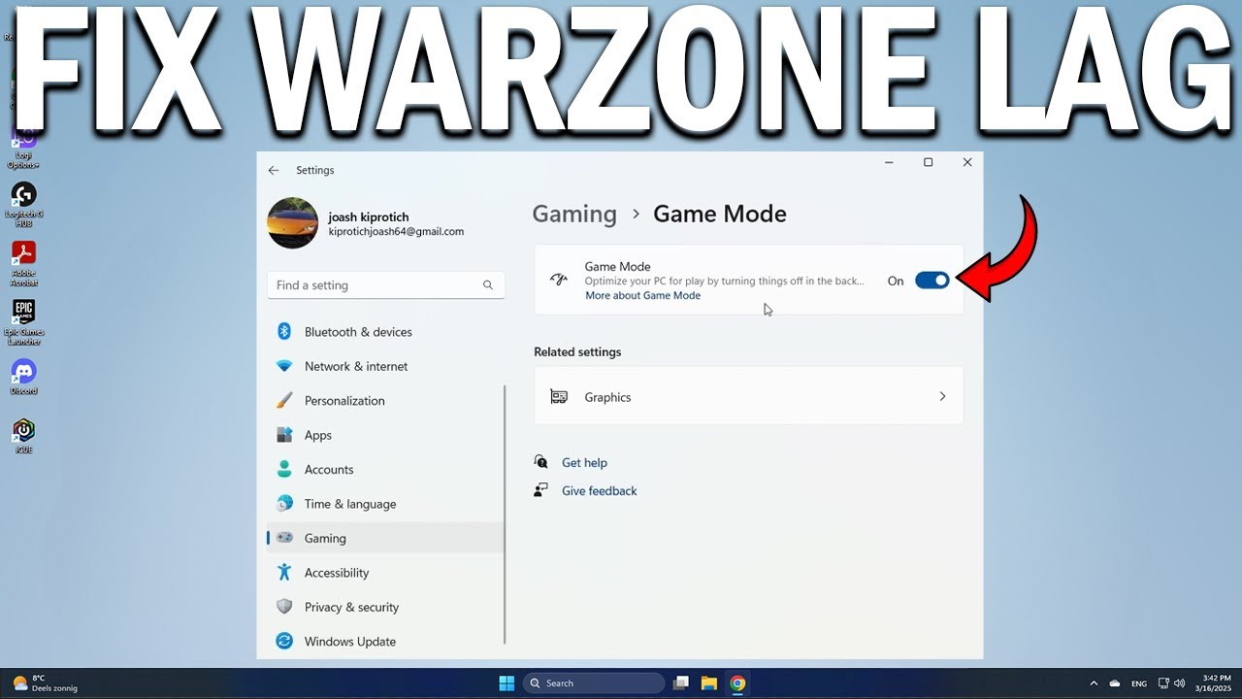The image size is (1242, 699).
Task: Open the Windows Start menu
Action: [507, 683]
